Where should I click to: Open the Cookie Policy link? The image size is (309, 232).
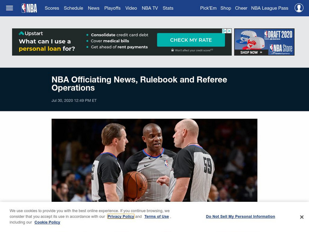coord(47,222)
